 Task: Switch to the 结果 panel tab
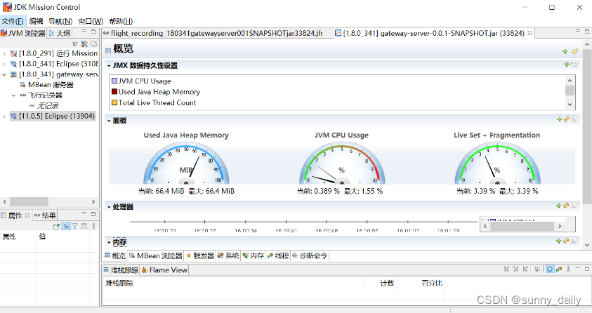(45, 215)
